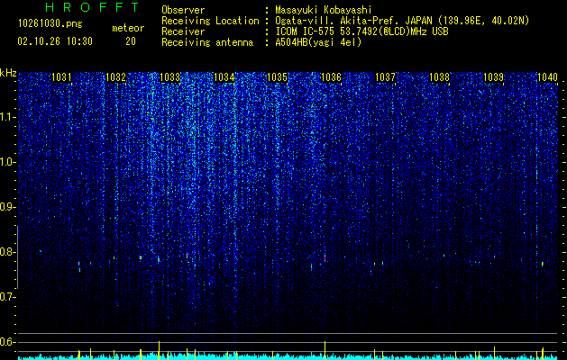Click the 1033 time marker
567x360 pixels.
click(169, 76)
